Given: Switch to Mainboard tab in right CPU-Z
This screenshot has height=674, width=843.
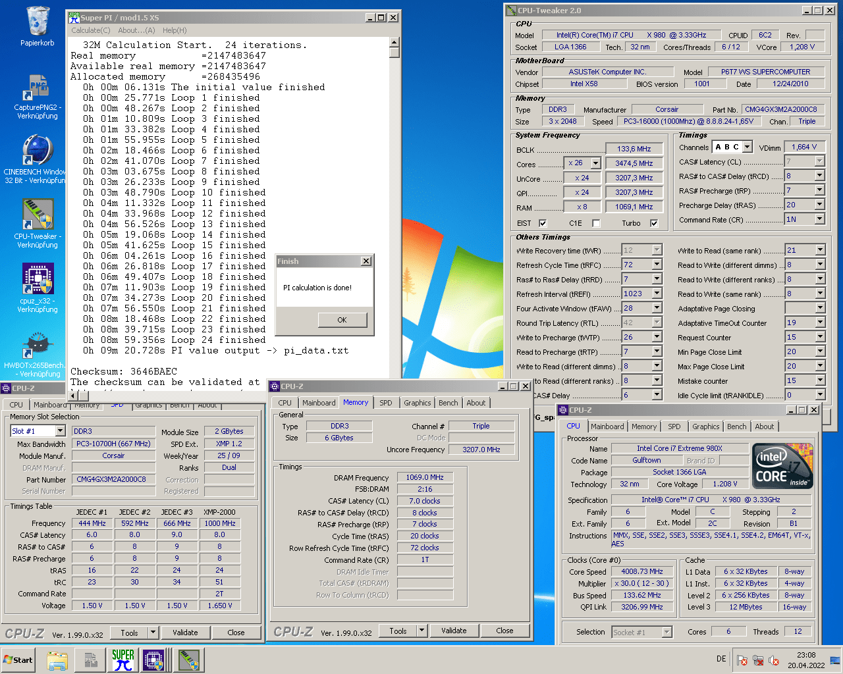Looking at the screenshot, I should (x=607, y=427).
